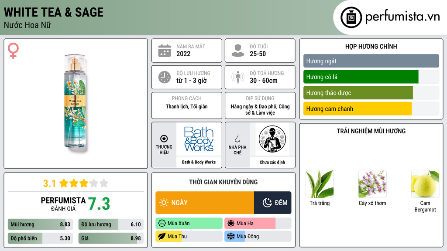
Task: Click the snowflake icon for Mùa Đông
Action: pyautogui.click(x=230, y=236)
